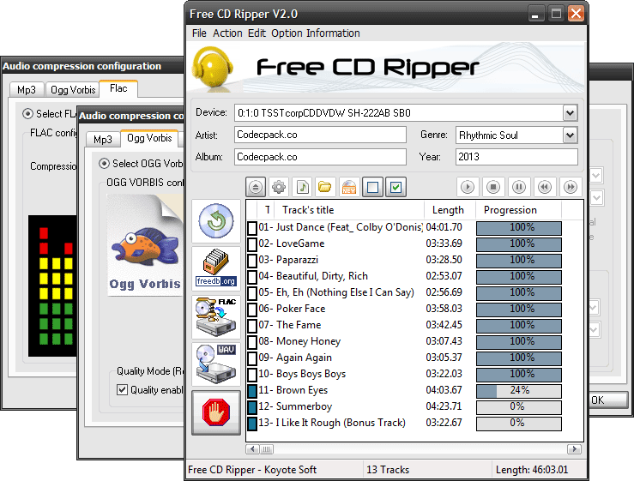Viewport: 634px width, 481px height.
Task: Open settings with the gear icon
Action: point(279,187)
